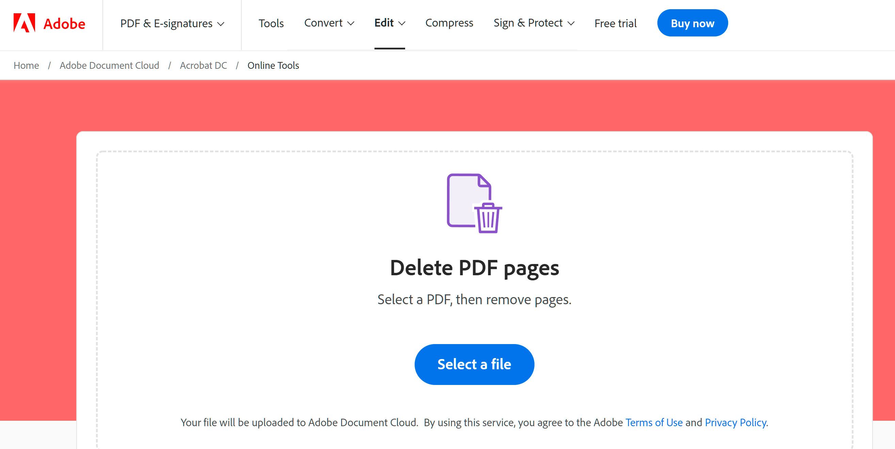Image resolution: width=895 pixels, height=449 pixels.
Task: Go to the Home breadcrumb
Action: (x=26, y=65)
